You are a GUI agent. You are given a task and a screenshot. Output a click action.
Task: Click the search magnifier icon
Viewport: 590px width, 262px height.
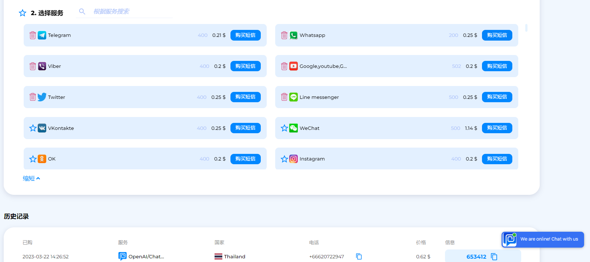point(82,11)
